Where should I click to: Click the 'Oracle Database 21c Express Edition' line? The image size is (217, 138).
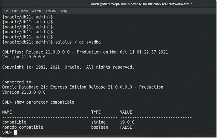83,87
